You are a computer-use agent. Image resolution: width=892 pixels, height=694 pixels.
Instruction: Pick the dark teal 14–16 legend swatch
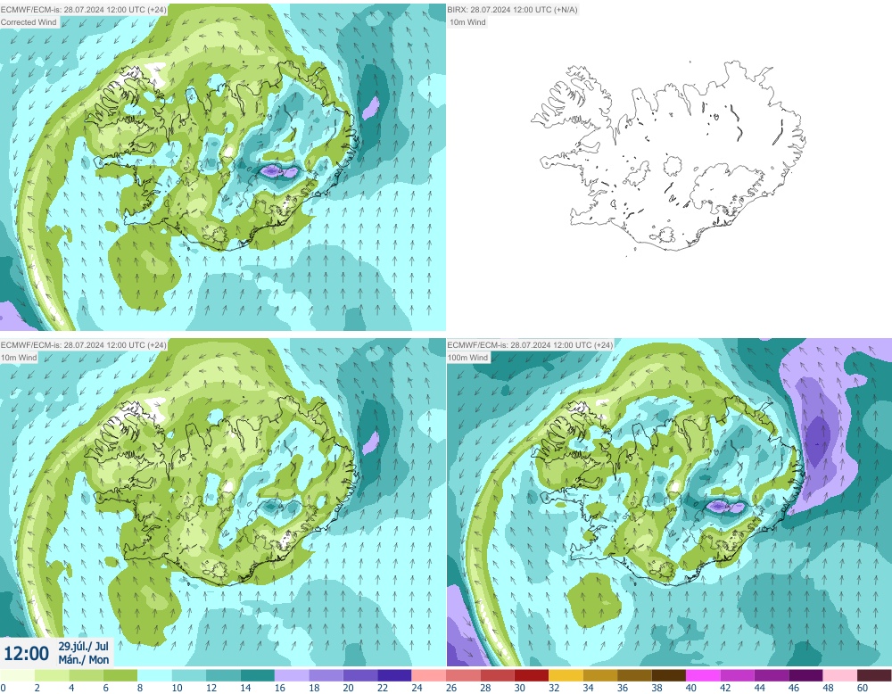click(257, 675)
